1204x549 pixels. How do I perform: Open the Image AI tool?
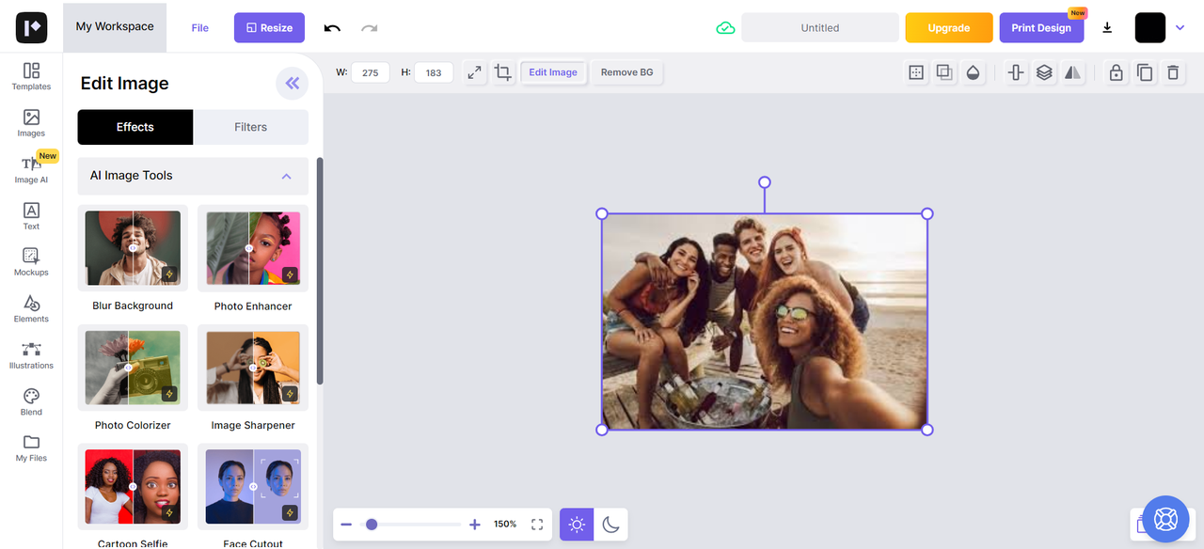[31, 169]
